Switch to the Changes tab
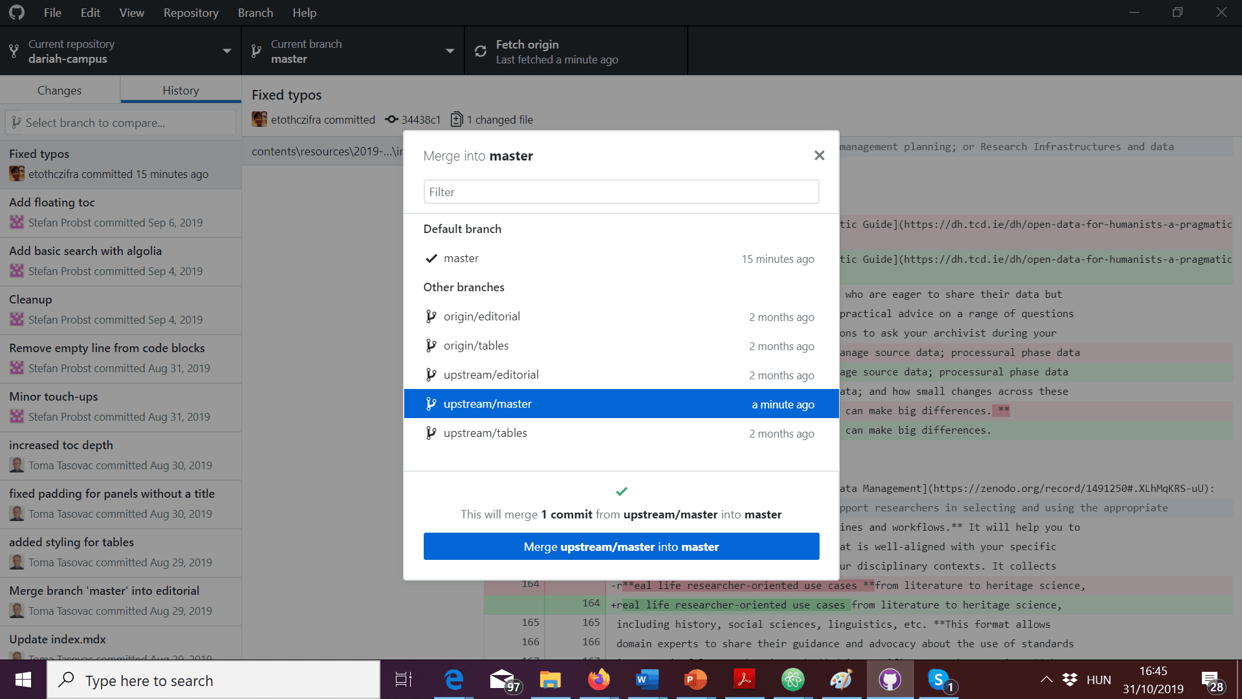 pyautogui.click(x=60, y=91)
